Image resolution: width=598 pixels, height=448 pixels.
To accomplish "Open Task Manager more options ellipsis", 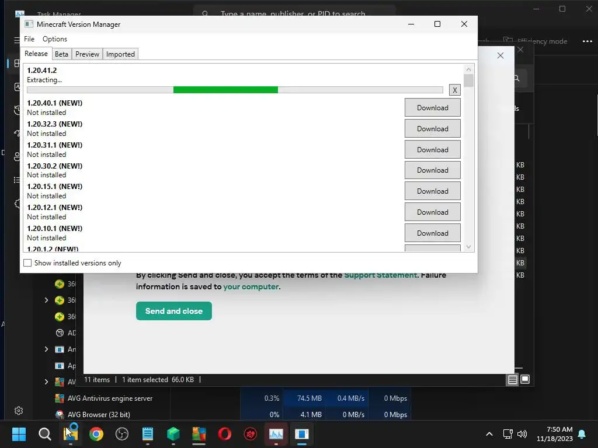I will coord(587,41).
